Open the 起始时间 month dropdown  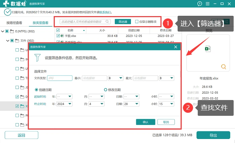(x=96, y=96)
